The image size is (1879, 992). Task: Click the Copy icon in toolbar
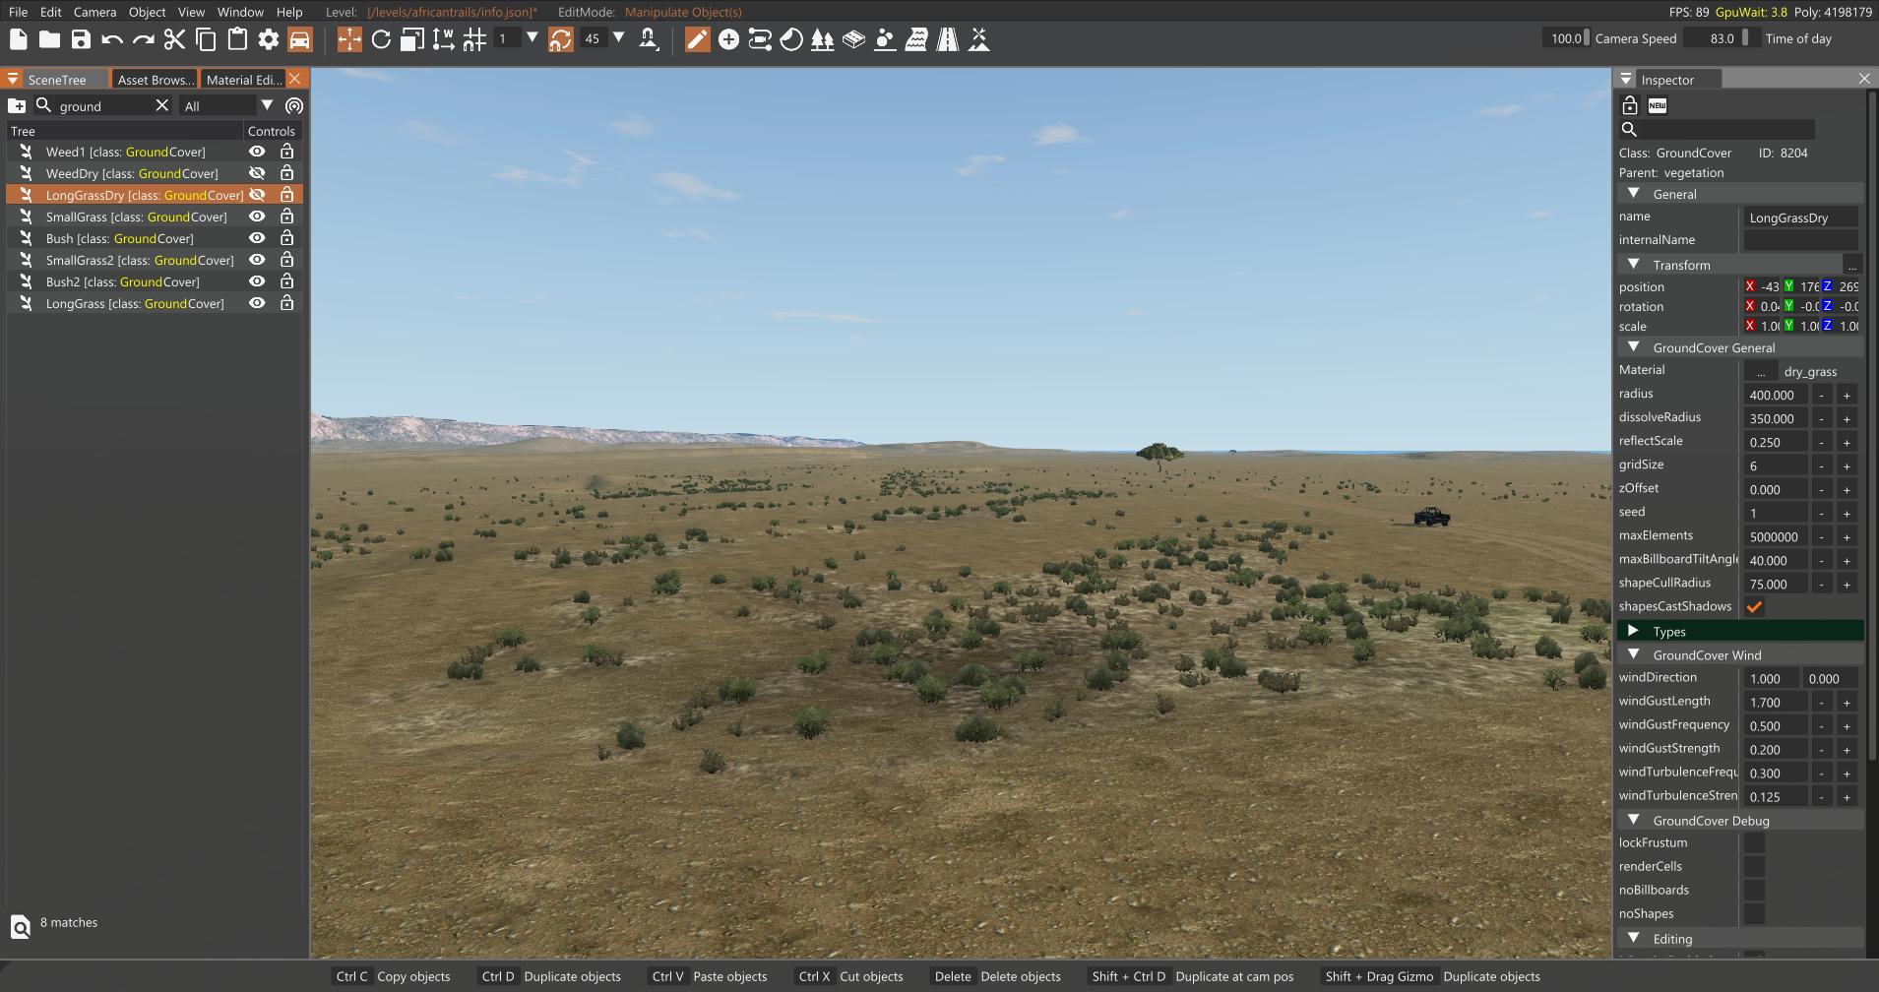coord(206,39)
